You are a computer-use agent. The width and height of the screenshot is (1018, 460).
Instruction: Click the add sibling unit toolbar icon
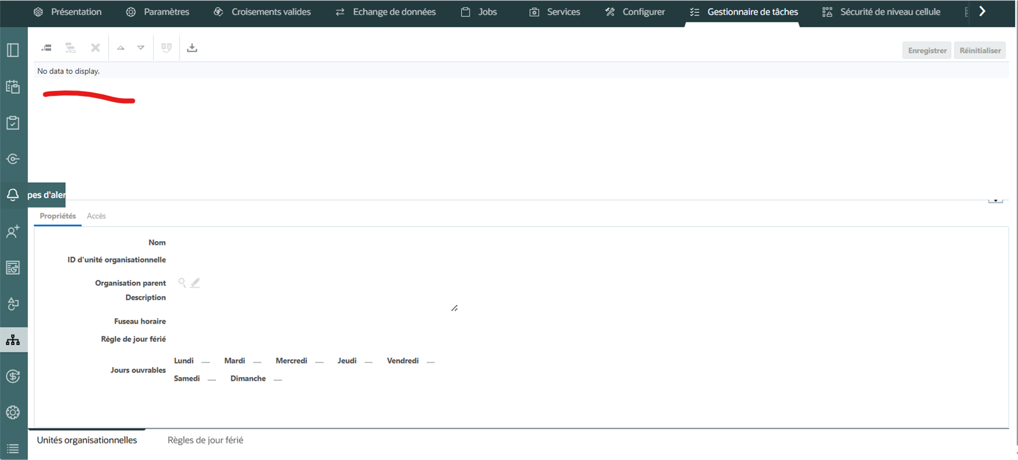click(x=46, y=48)
